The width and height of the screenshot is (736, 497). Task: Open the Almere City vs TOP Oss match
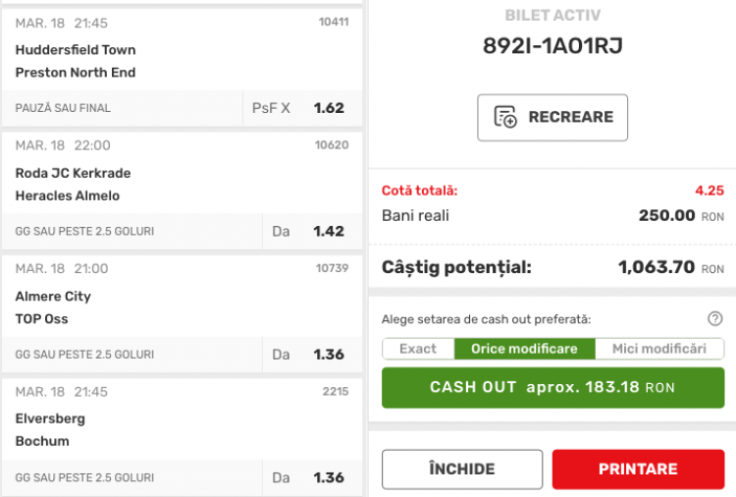(53, 307)
